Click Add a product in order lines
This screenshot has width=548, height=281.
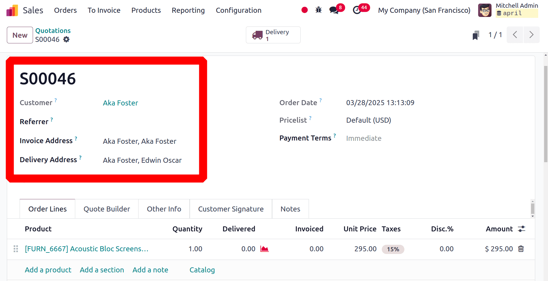48,270
